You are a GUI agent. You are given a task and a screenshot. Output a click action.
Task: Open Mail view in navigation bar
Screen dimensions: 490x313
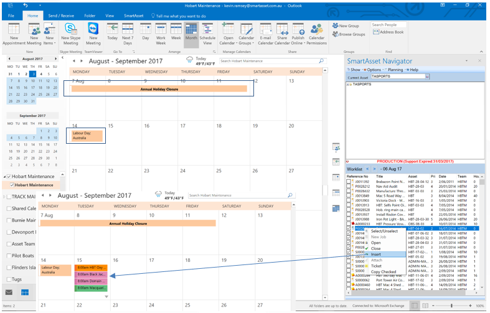(9, 292)
